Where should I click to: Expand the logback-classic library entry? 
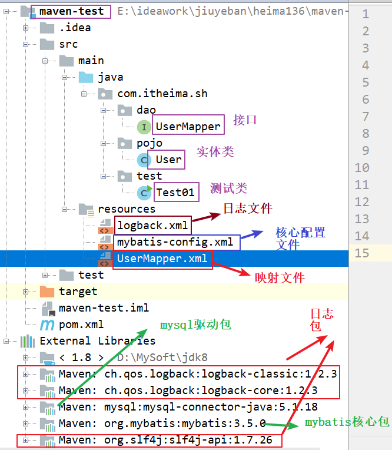point(25,374)
